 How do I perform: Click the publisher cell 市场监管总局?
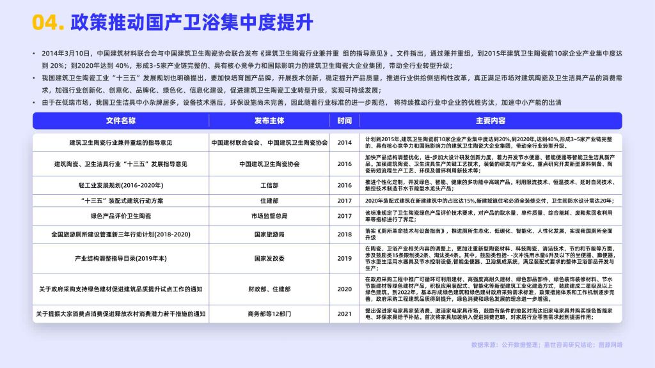pos(269,216)
